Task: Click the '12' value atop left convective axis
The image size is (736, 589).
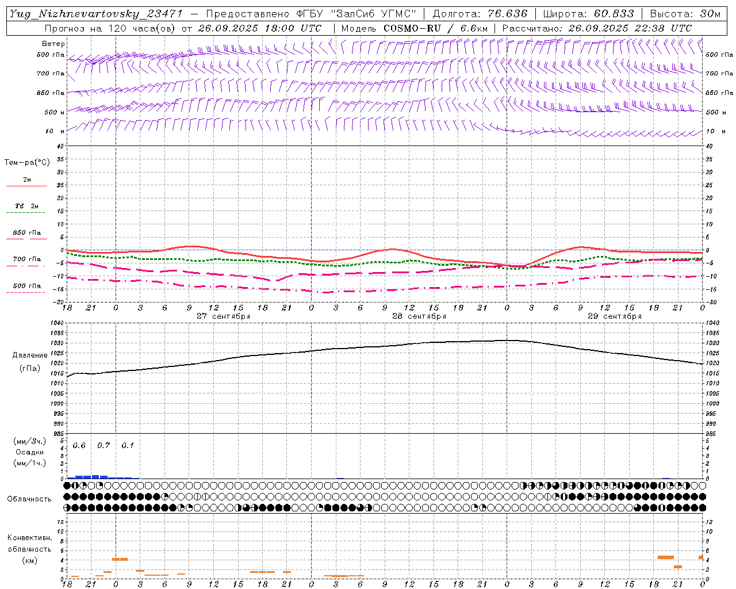Action: (x=62, y=522)
